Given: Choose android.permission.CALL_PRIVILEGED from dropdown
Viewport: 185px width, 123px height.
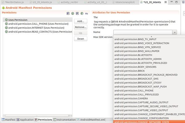Looking at the screenshot, I should [149, 95].
